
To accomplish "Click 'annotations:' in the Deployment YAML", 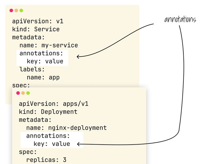I will tap(48, 136).
